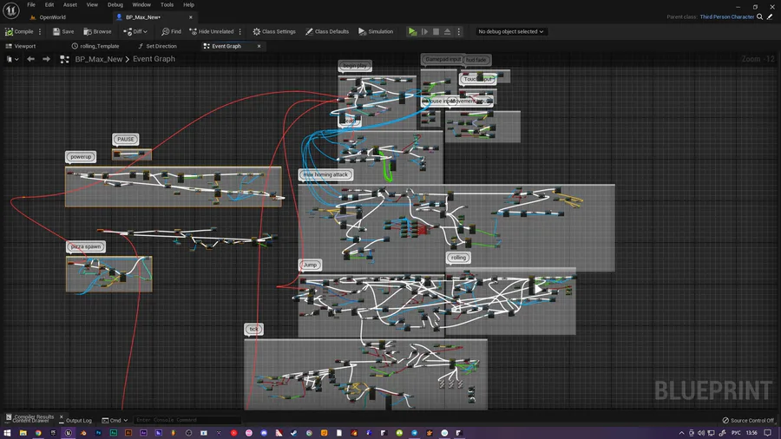Viewport: 781px width, 439px height.
Task: Select the pizza spawn comment label
Action: tap(86, 246)
